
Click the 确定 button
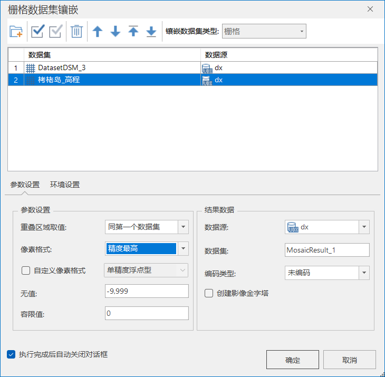[x=292, y=360]
